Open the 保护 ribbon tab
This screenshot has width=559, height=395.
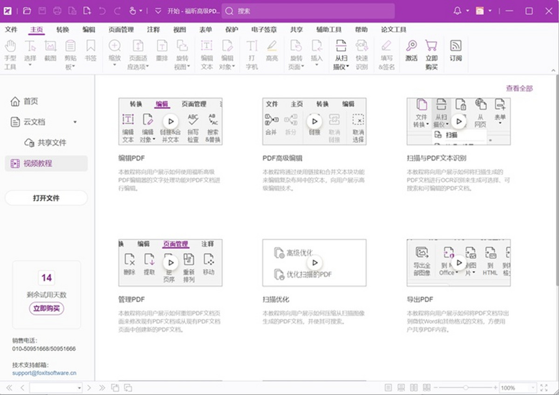click(x=232, y=29)
